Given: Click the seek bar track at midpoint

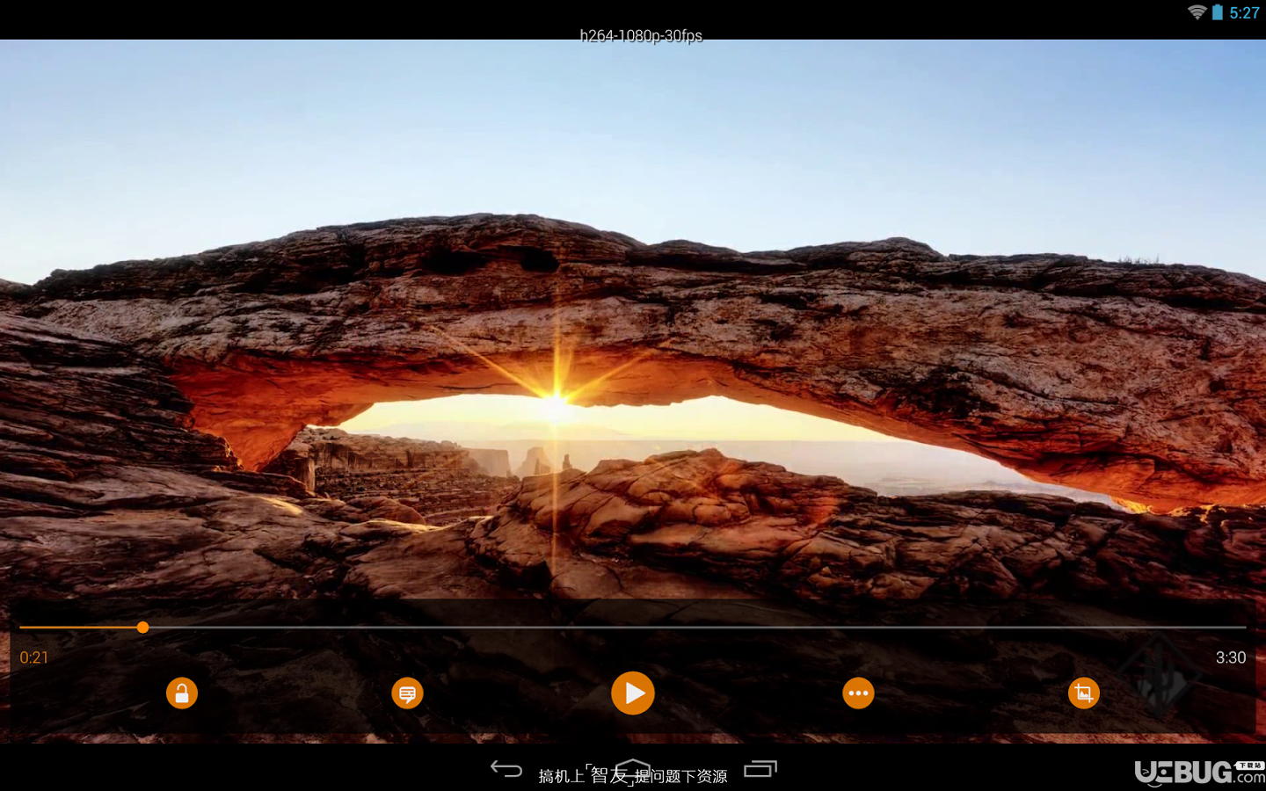Looking at the screenshot, I should [633, 627].
